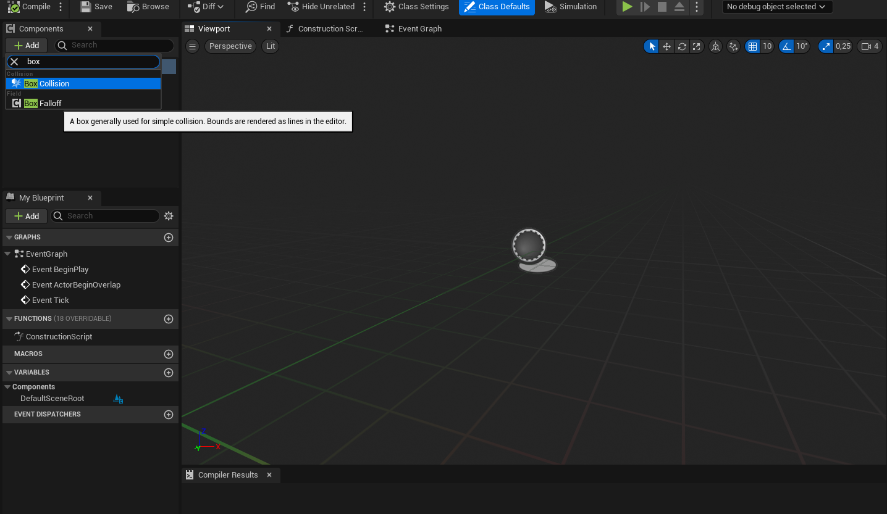Screen dimensions: 887x514
Task: Open the Diff dropdown
Action: (x=206, y=7)
